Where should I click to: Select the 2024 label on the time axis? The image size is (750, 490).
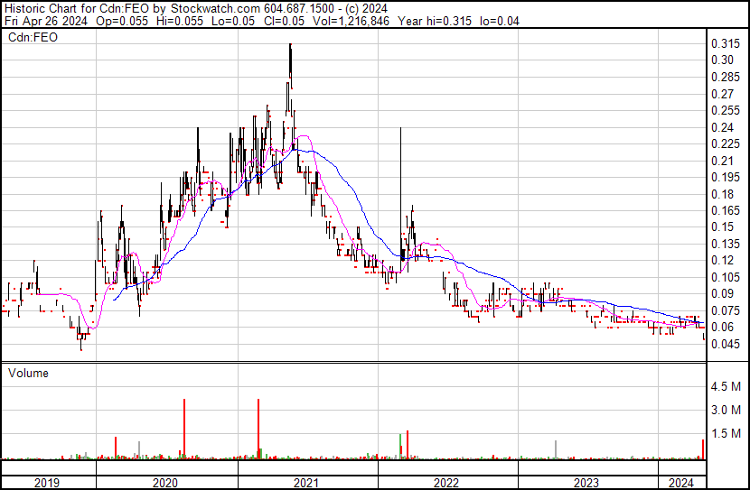(680, 482)
